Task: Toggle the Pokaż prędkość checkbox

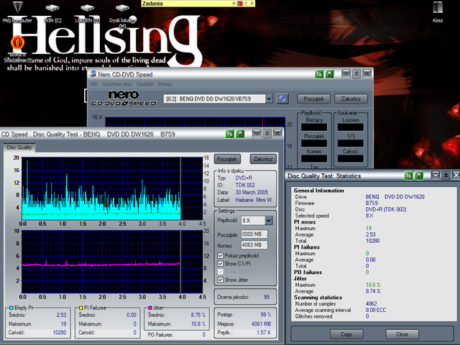Action: (221, 256)
